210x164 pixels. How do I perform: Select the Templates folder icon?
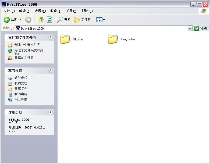click(113, 39)
